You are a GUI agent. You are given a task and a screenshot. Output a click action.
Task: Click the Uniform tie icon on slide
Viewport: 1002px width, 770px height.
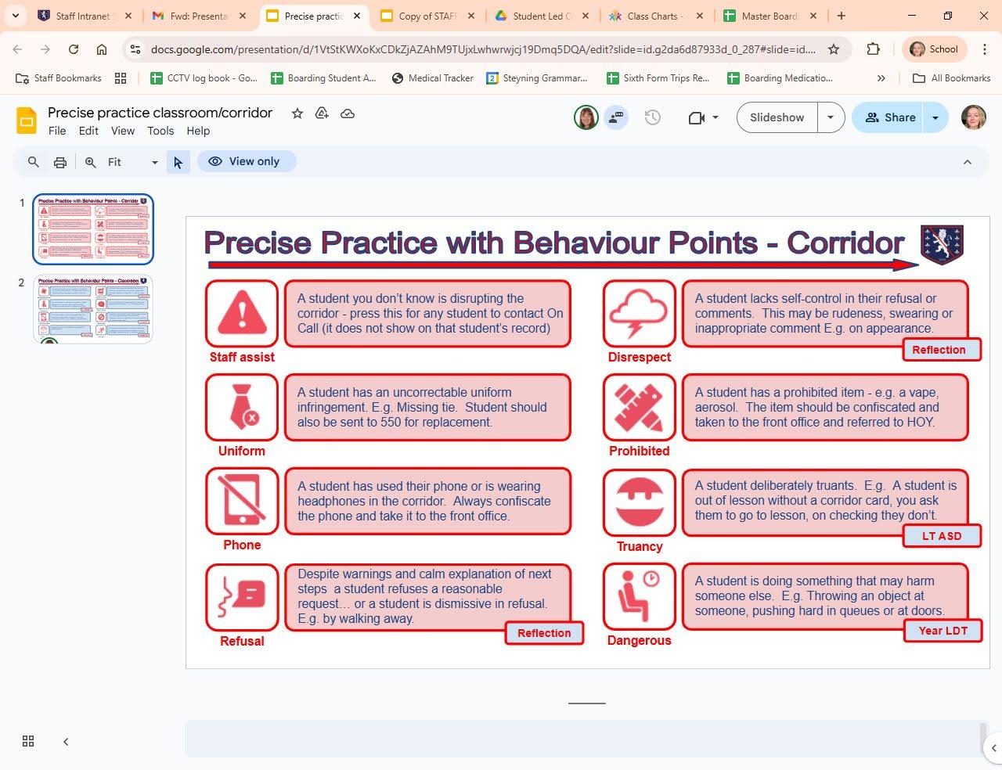[x=242, y=407]
